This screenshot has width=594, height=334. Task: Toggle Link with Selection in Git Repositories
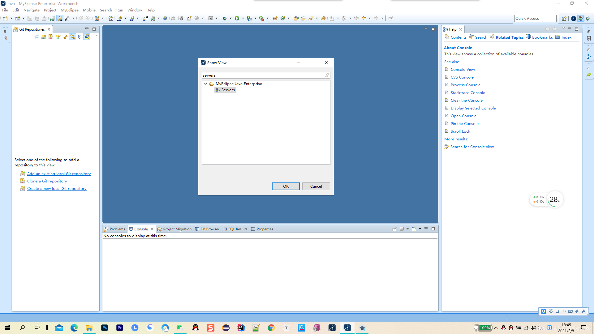tap(72, 37)
